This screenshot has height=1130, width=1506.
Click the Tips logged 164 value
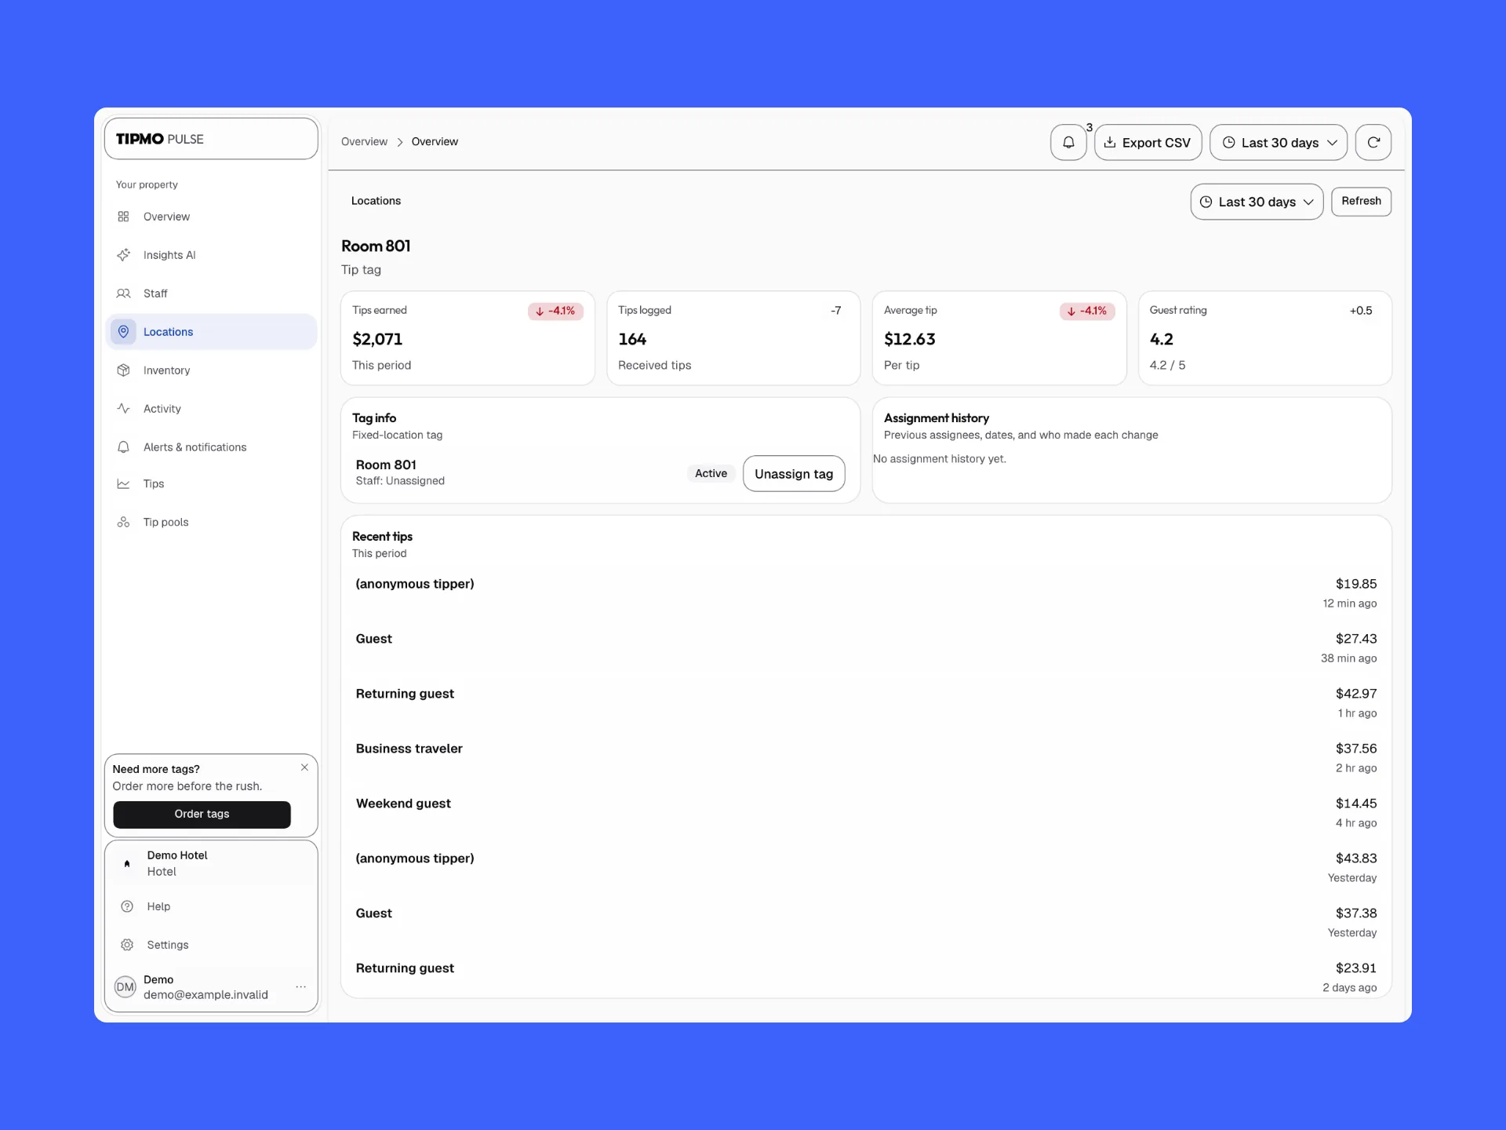[x=632, y=339]
